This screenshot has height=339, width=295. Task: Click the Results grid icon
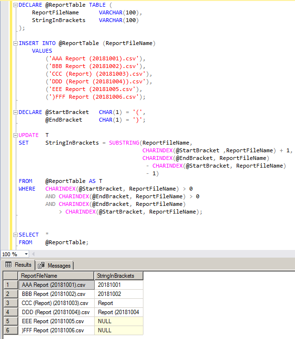pyautogui.click(x=9, y=265)
